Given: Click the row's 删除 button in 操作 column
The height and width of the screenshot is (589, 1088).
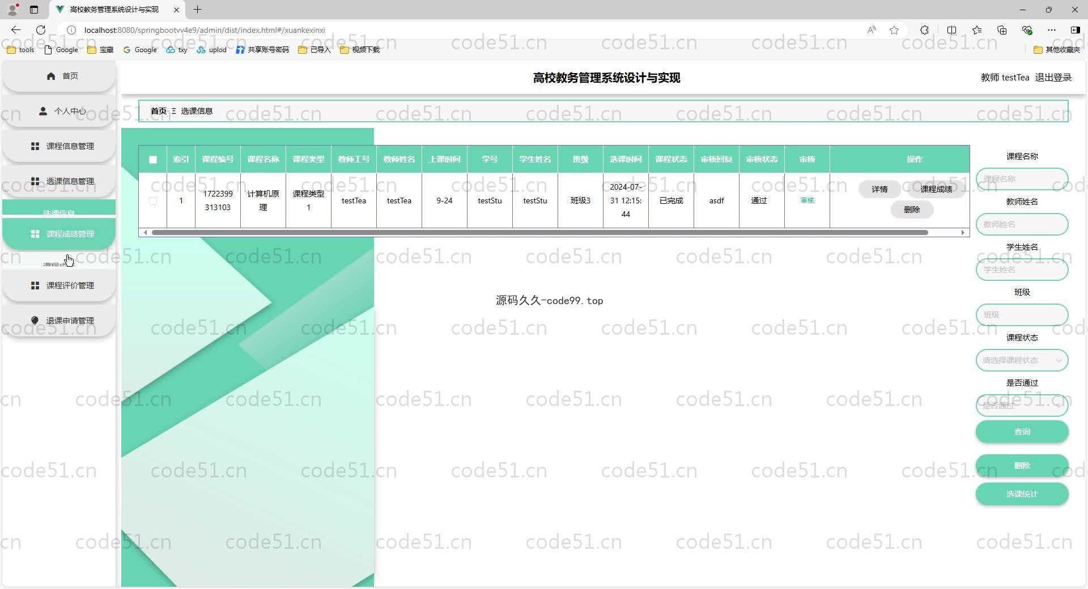Looking at the screenshot, I should pos(912,210).
